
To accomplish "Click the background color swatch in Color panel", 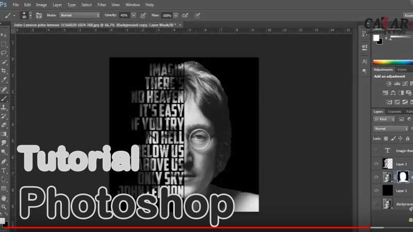I will 380,42.
